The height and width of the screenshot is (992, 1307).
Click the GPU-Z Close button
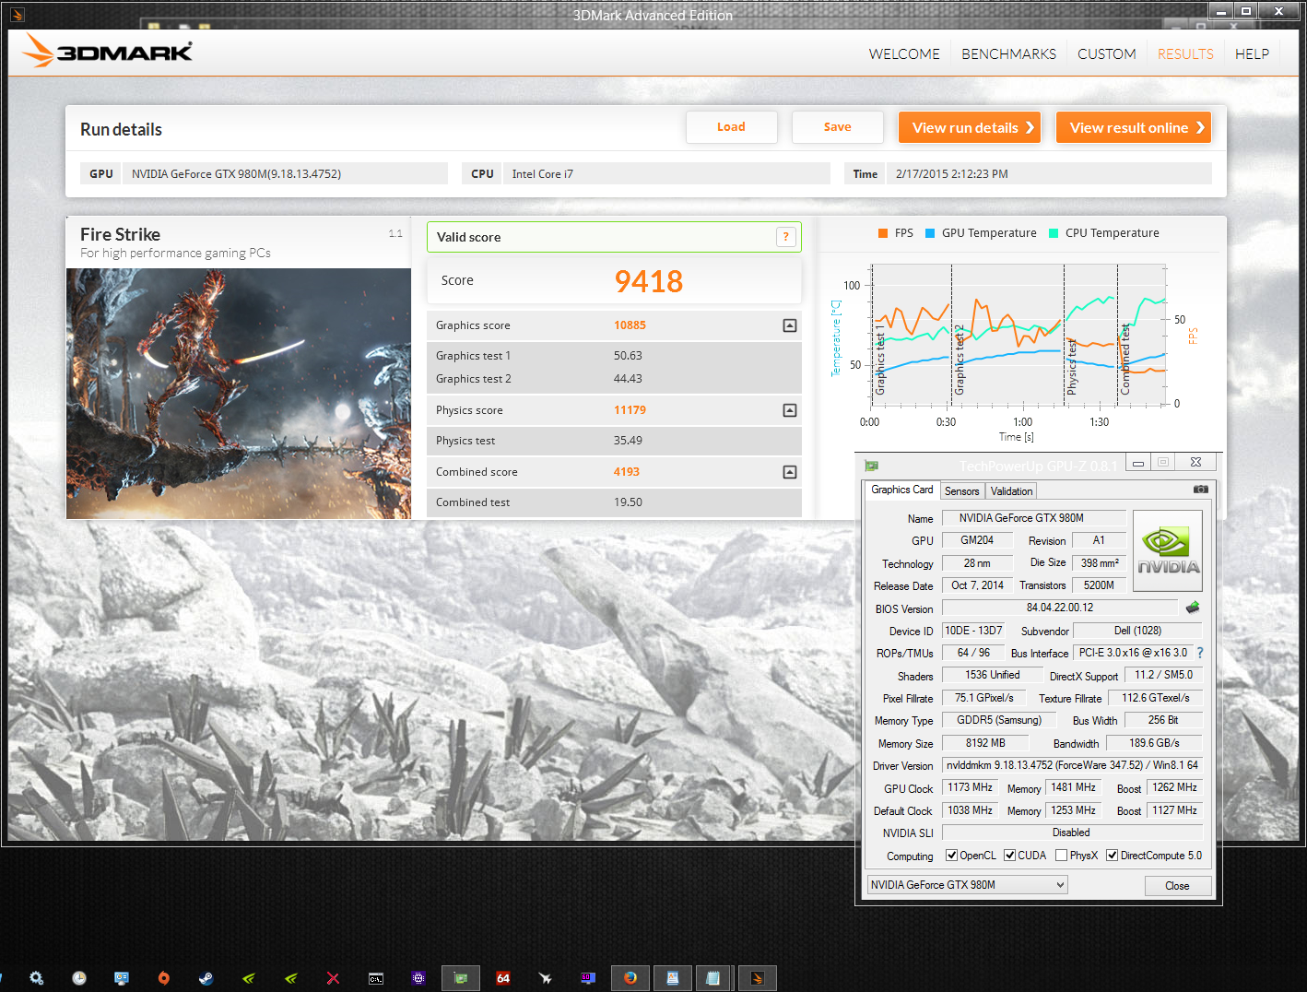(x=1177, y=885)
